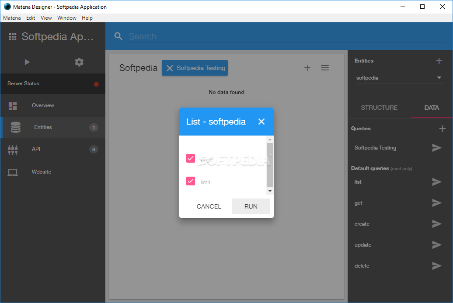Image resolution: width=453 pixels, height=303 pixels.
Task: Click the API connector icon
Action: pyautogui.click(x=13, y=150)
